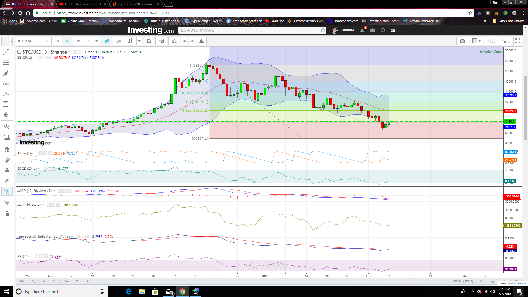Switch to the God's Plan YouTube tab
Viewport: 528px width, 297px height.
80,4
